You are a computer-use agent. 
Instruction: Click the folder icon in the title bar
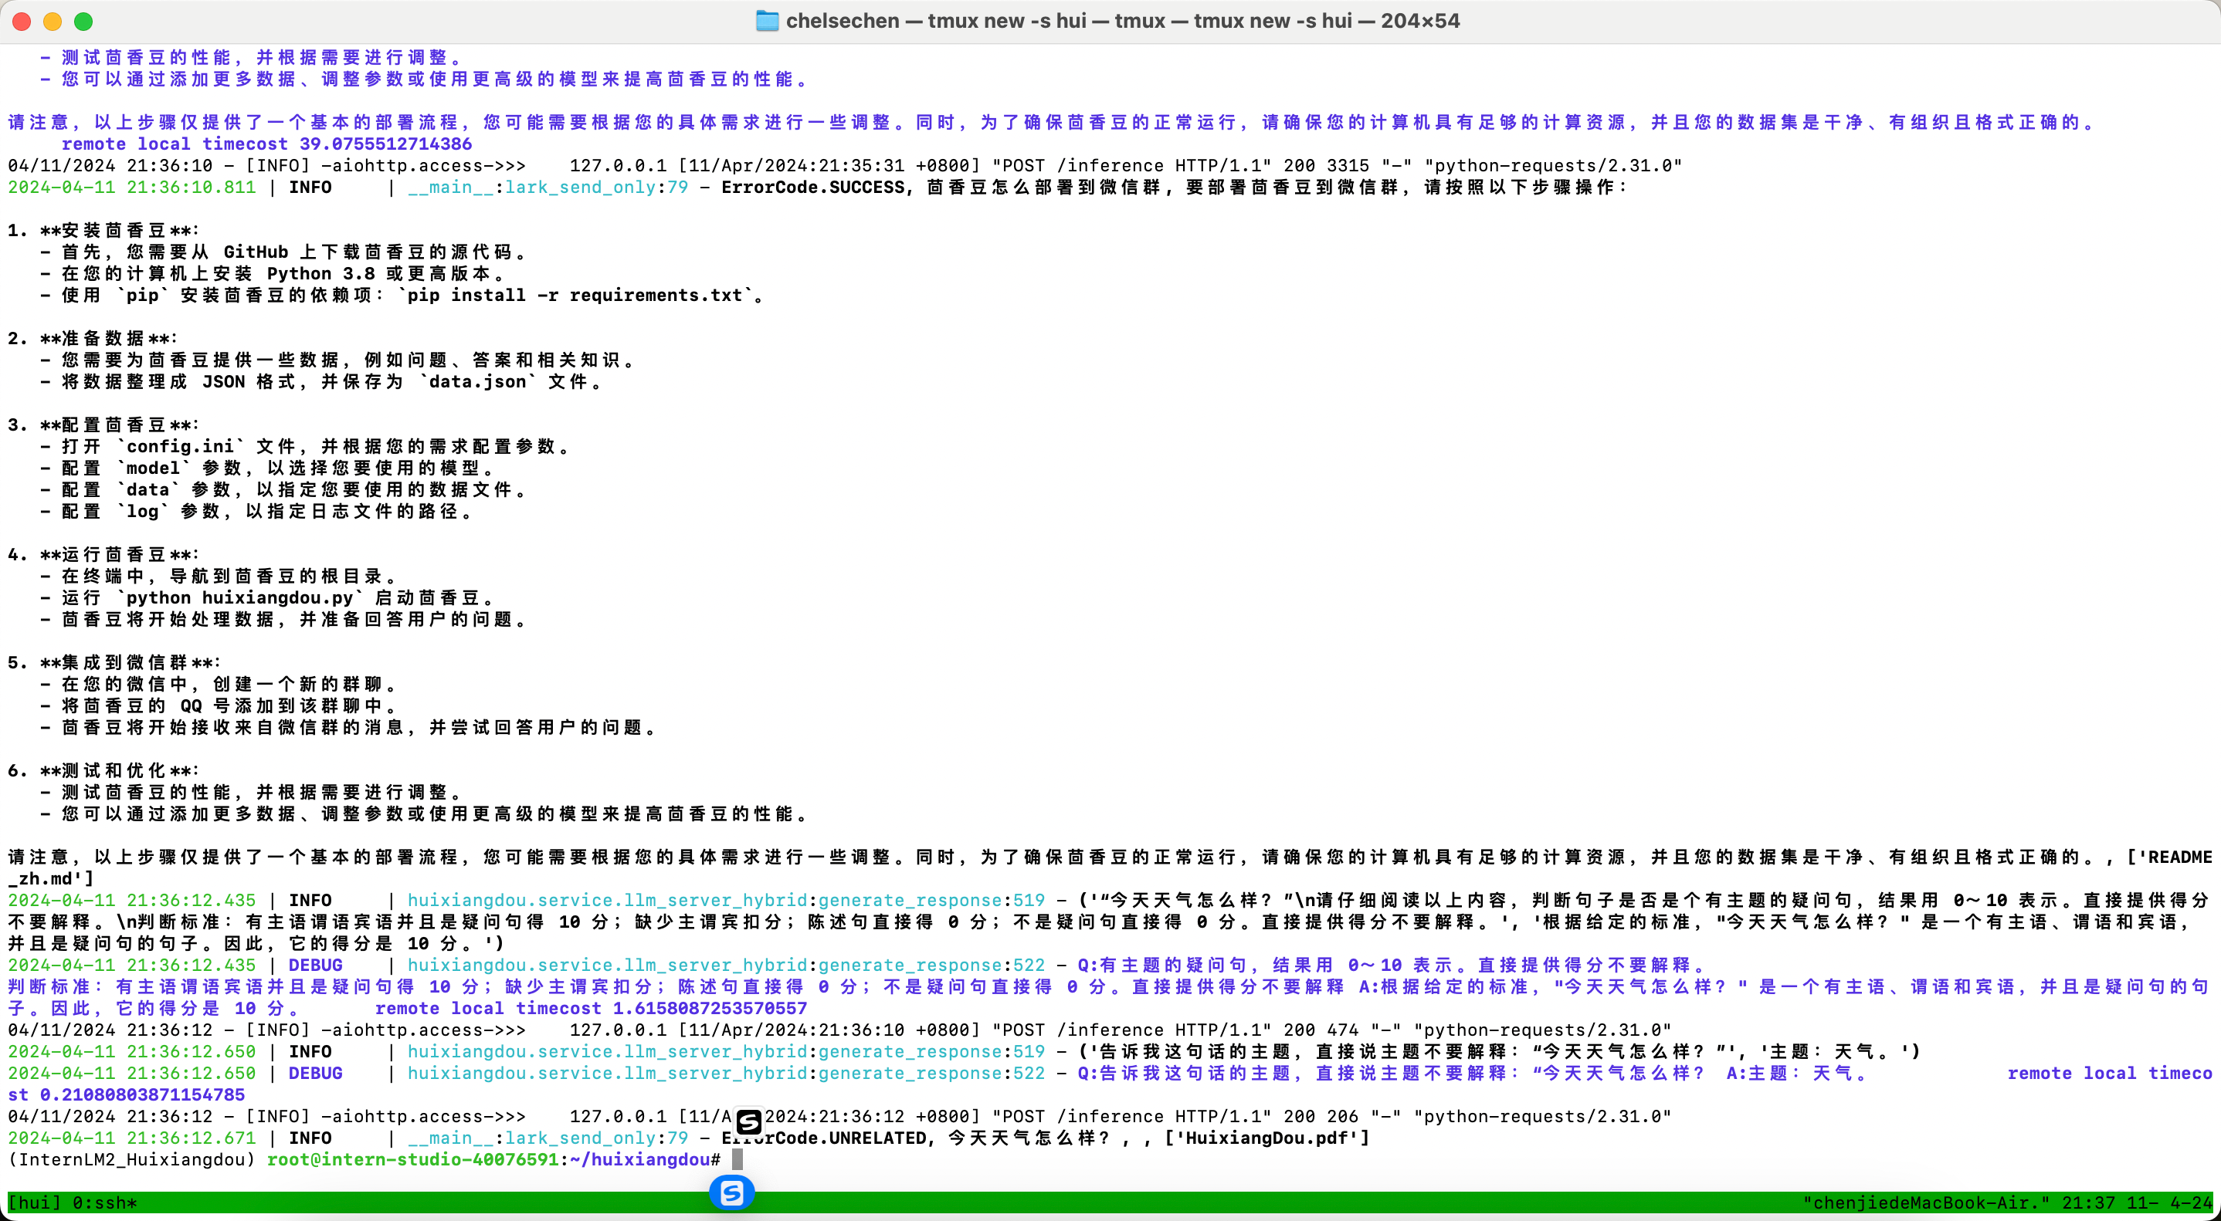[x=767, y=21]
